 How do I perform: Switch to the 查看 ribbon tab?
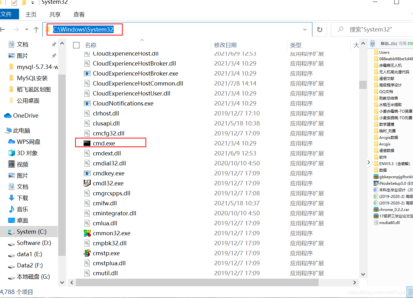(x=79, y=14)
